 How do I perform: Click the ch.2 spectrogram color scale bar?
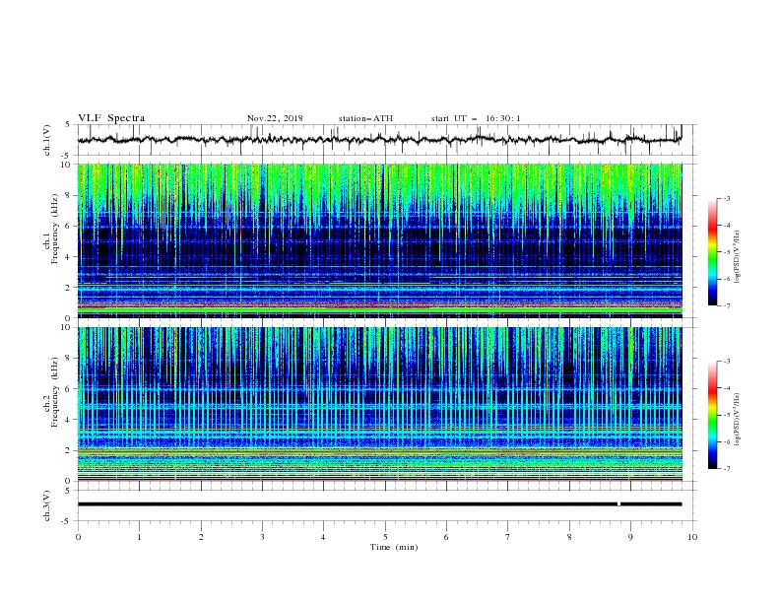[712, 415]
